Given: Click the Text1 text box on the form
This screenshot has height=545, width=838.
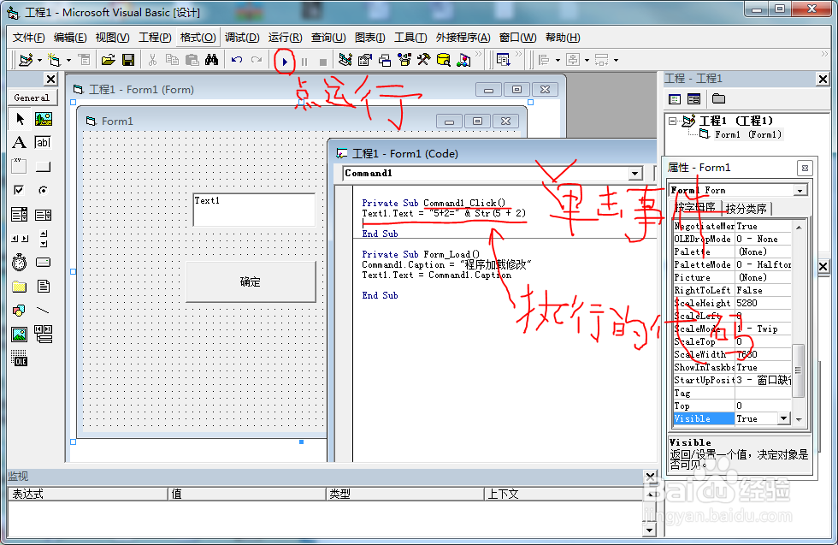Looking at the screenshot, I should (x=254, y=210).
